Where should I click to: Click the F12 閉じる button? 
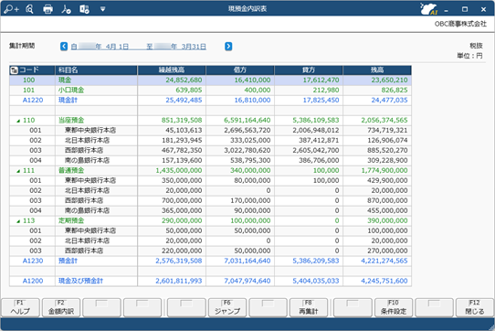tap(475, 307)
